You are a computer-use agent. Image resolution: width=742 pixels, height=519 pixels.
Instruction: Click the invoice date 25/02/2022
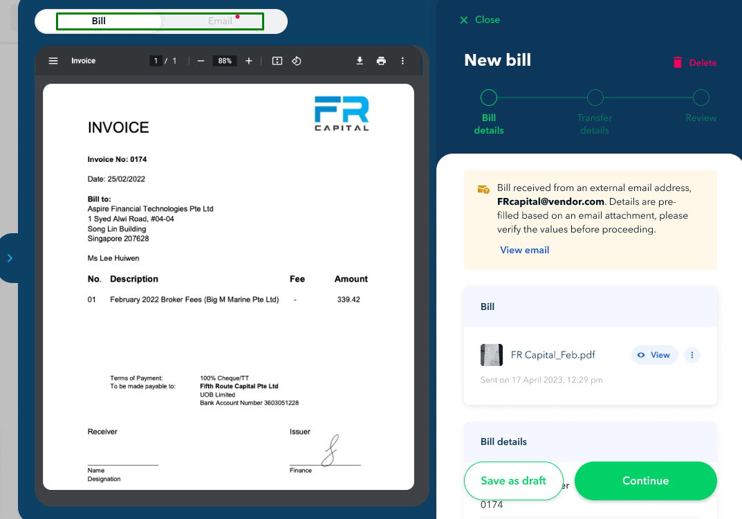tap(127, 179)
